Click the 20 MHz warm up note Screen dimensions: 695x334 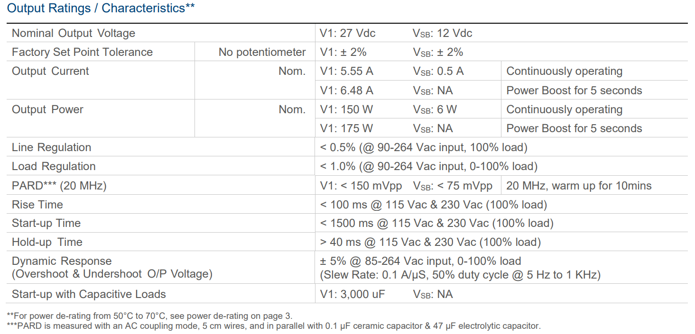[x=579, y=186]
